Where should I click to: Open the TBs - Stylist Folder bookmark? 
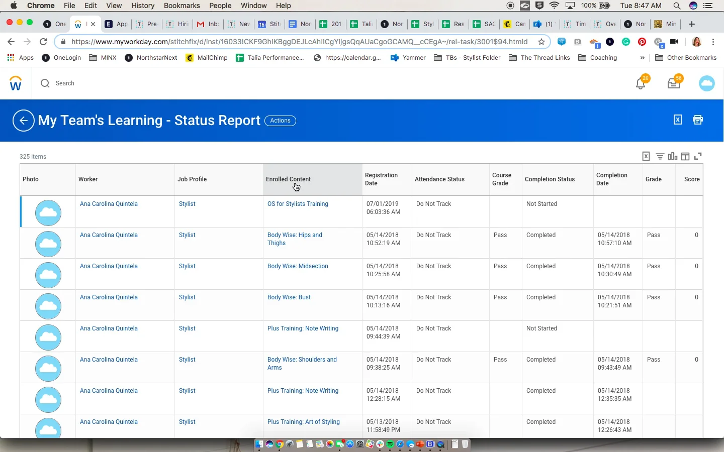pos(467,58)
